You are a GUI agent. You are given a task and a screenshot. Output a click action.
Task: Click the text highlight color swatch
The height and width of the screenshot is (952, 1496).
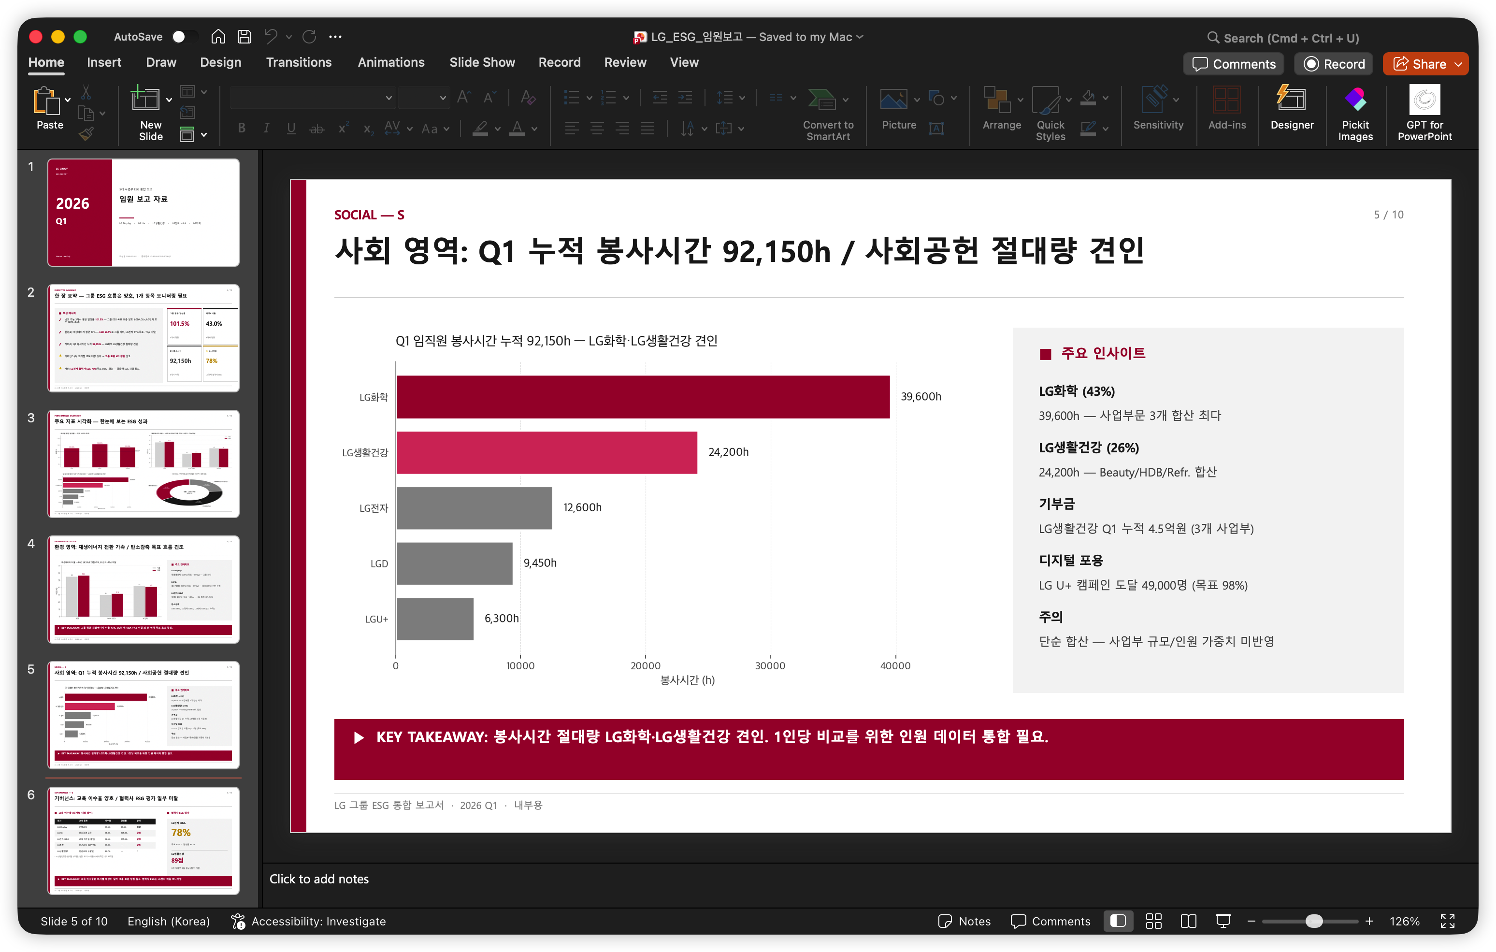point(480,129)
